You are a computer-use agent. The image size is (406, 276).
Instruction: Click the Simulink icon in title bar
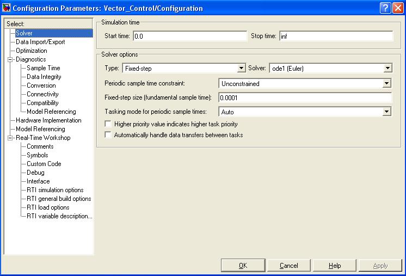coord(6,8)
